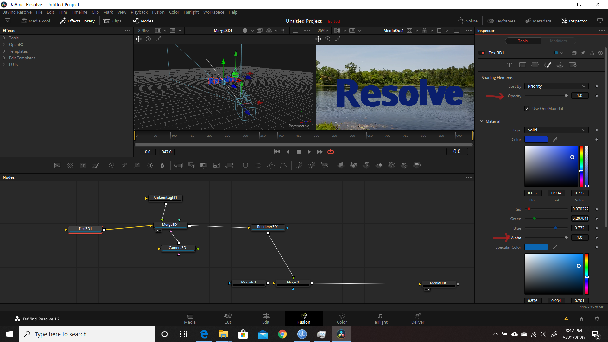Image resolution: width=608 pixels, height=342 pixels.
Task: Add the Text 3D tool from the toolbar
Action: coord(366,165)
